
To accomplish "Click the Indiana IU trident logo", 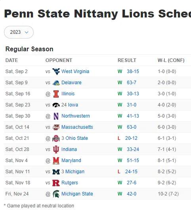I will (56, 149).
